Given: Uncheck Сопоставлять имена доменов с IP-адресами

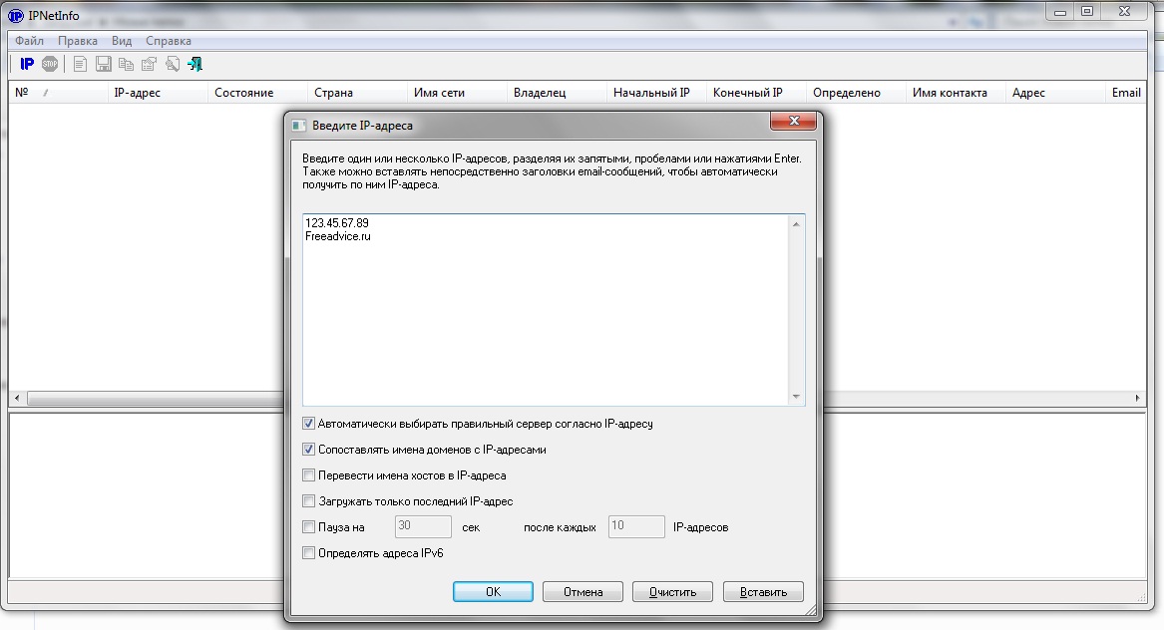Looking at the screenshot, I should pyautogui.click(x=309, y=450).
